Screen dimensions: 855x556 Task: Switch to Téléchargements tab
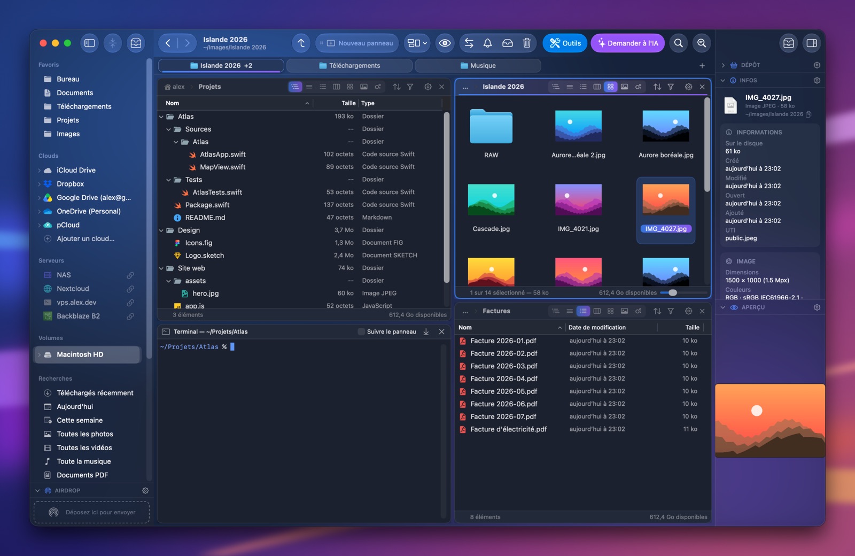click(x=349, y=66)
